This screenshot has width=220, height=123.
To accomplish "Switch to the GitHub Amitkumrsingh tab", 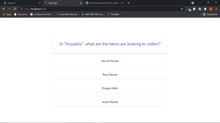I will coord(104,3).
